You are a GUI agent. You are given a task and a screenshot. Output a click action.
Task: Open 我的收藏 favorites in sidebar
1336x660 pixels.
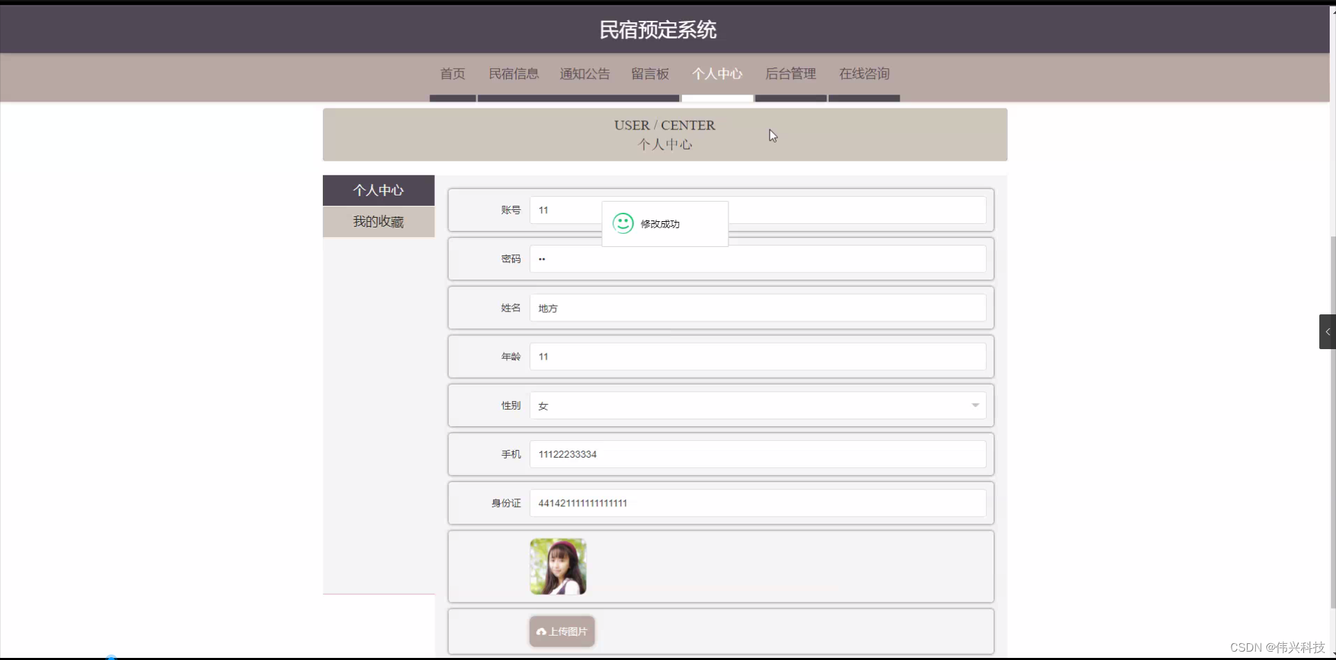click(x=378, y=221)
